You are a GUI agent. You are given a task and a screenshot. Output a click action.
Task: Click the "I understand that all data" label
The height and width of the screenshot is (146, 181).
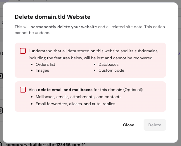pyautogui.click(x=94, y=51)
